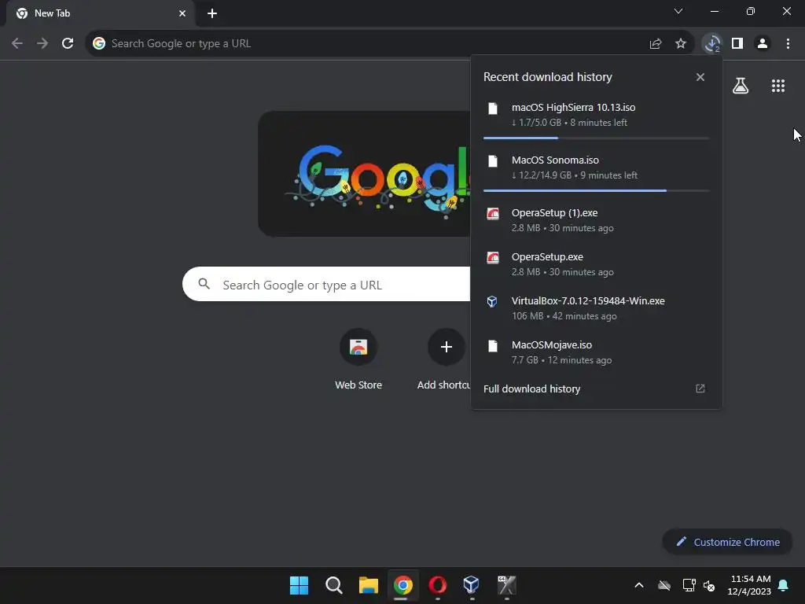Close the Recent download history popup
Screen dimensions: 805x604
[700, 77]
